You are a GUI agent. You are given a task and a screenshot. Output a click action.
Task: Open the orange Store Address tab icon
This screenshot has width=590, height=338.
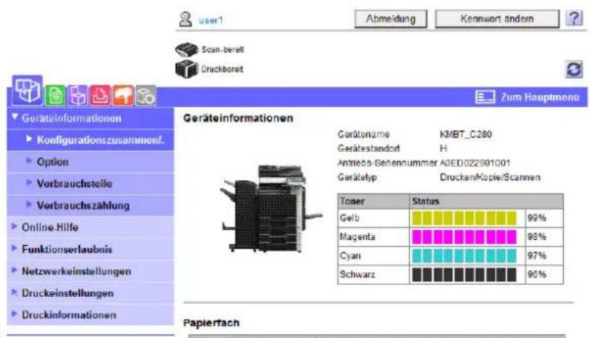123,95
